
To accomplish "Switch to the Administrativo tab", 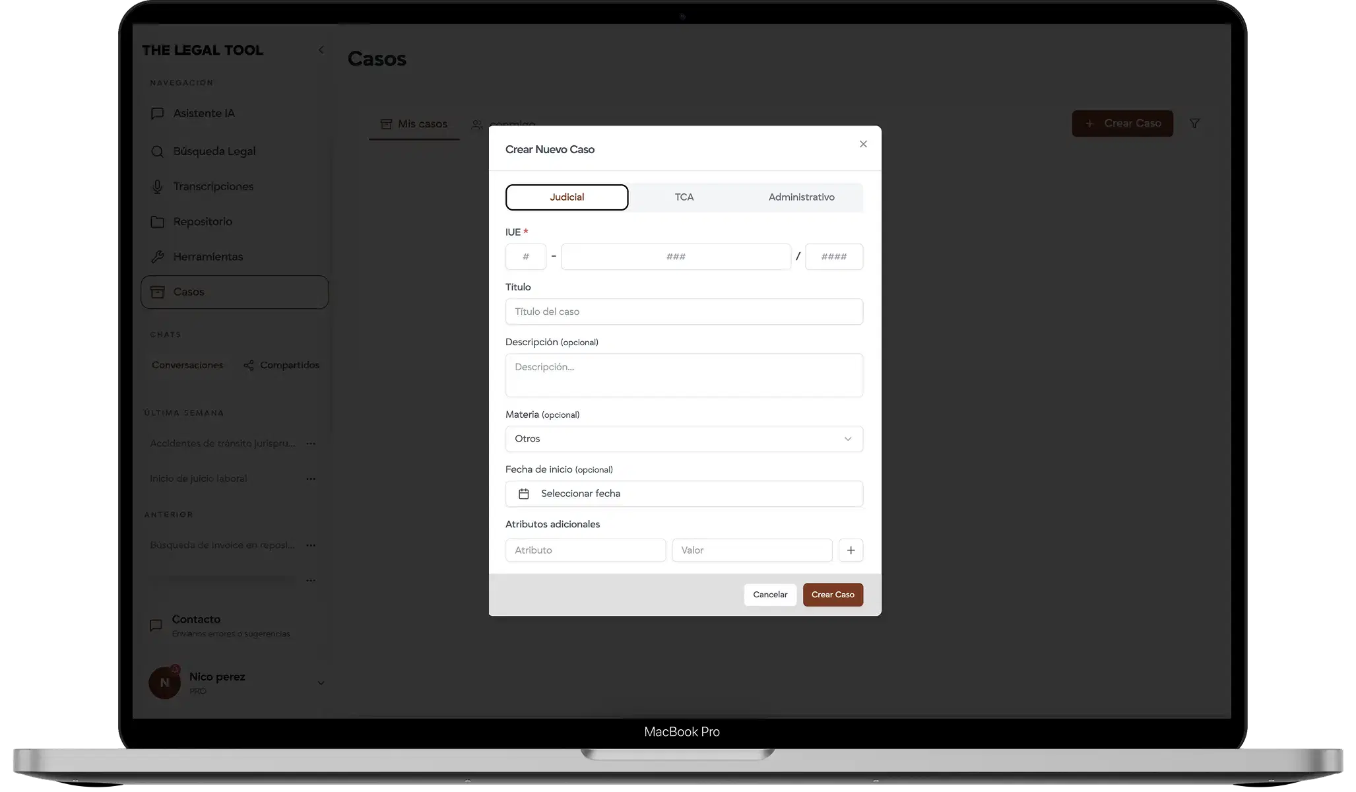I will [x=801, y=197].
